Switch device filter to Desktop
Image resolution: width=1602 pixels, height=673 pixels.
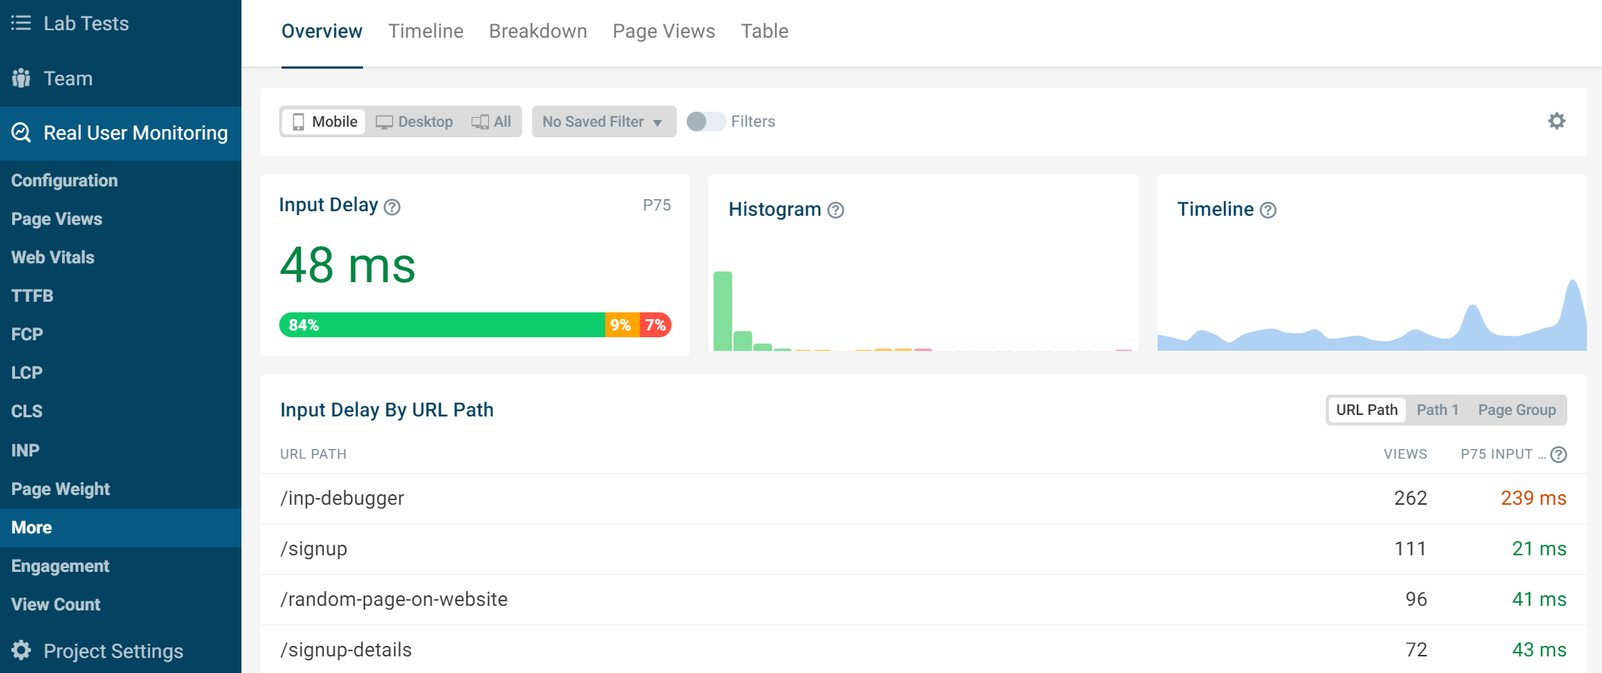coord(415,121)
